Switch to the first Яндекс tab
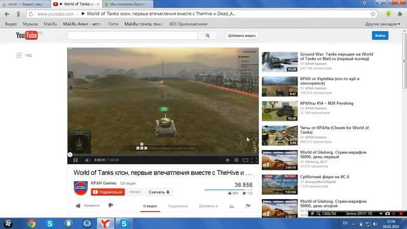This screenshot has height=229, width=407. [x=25, y=4]
